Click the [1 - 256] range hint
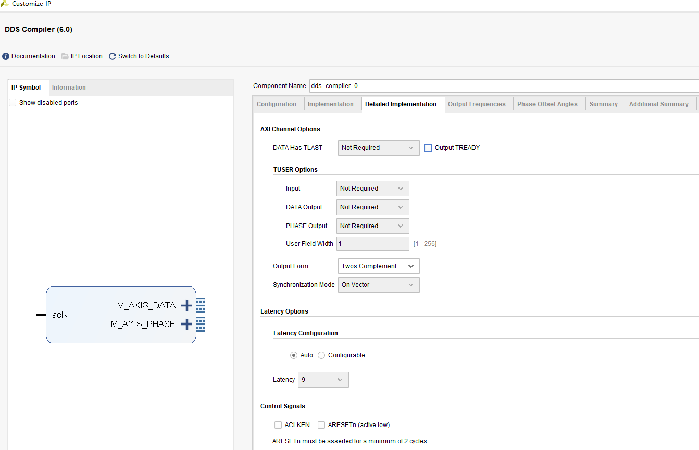 coord(425,244)
